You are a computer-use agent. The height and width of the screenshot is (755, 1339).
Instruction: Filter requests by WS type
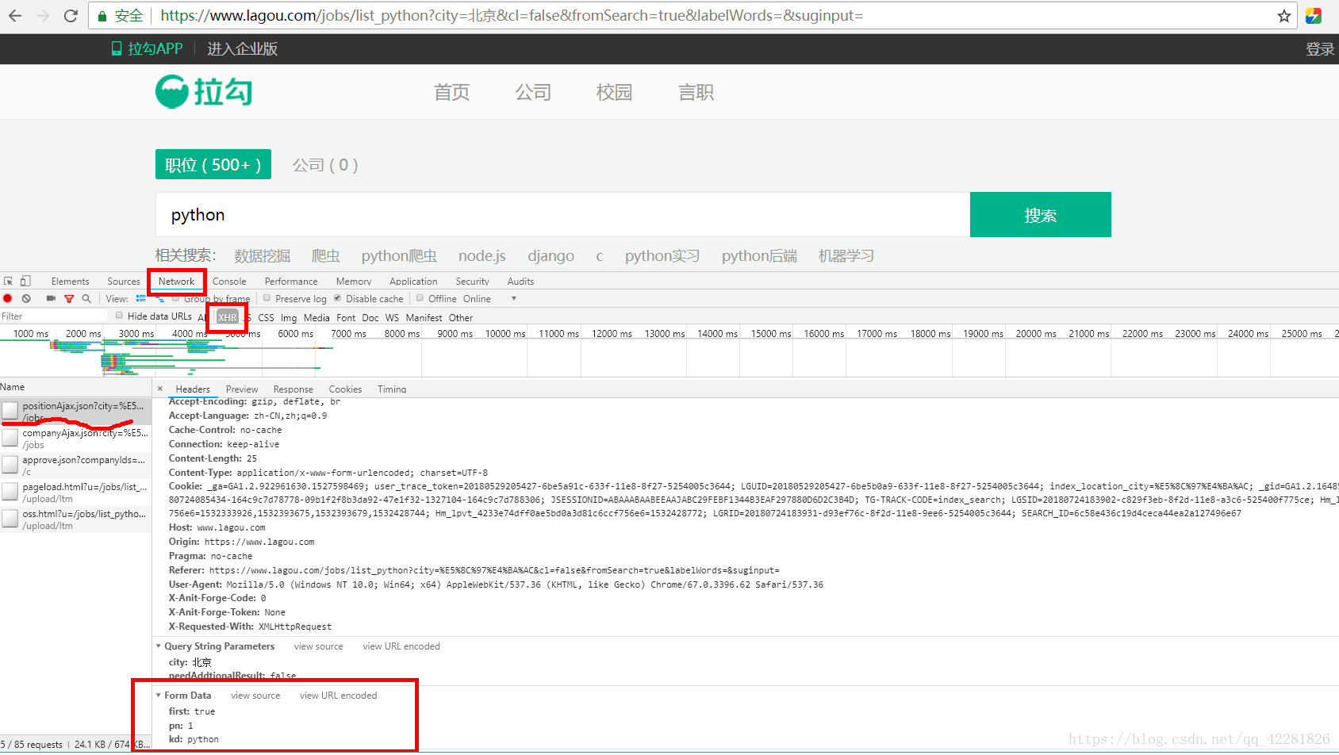[x=392, y=318]
